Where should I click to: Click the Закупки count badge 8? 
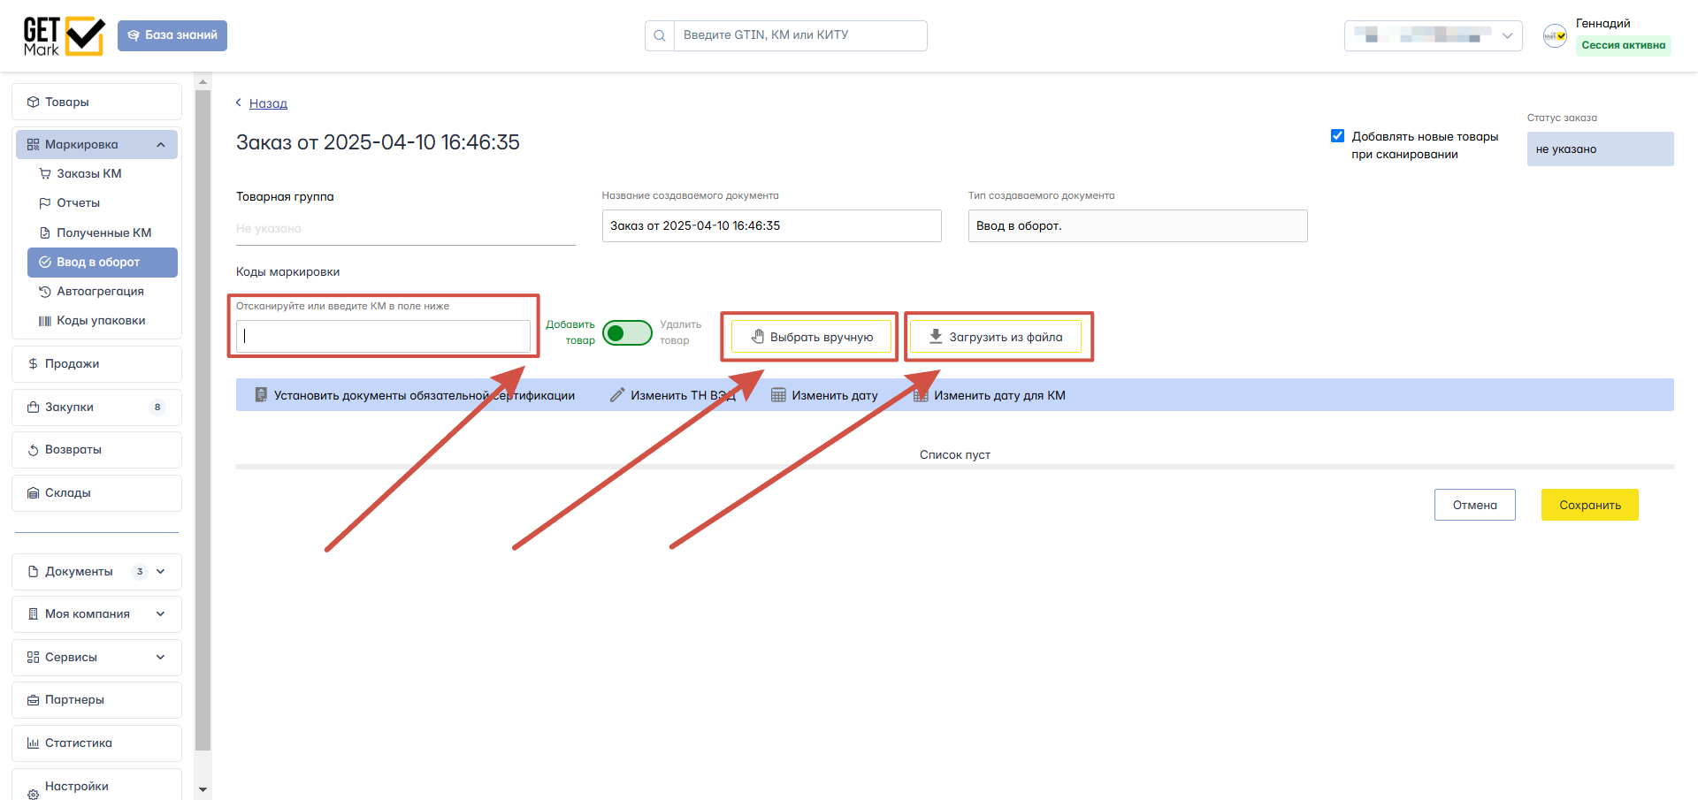(x=157, y=407)
